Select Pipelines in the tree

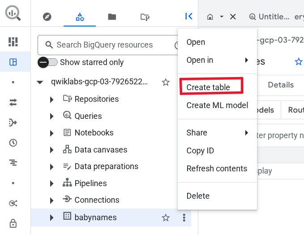point(90,183)
